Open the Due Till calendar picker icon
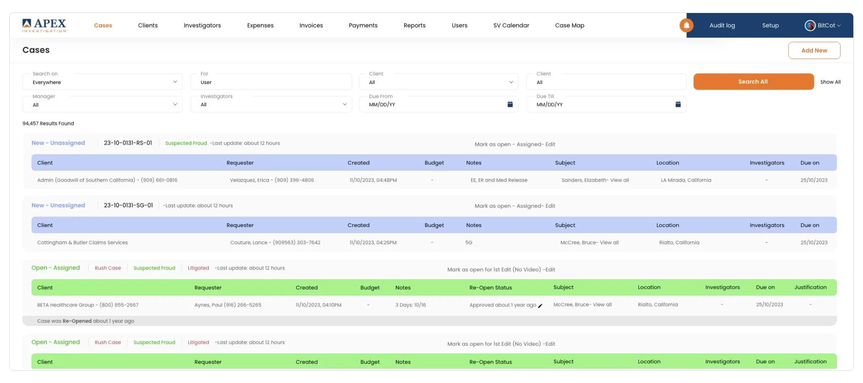This screenshot has height=383, width=863. click(678, 104)
